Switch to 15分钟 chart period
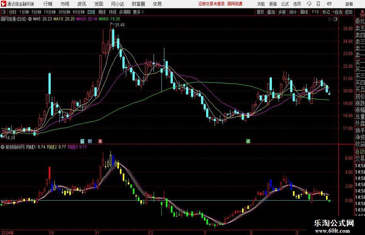Image resolution: width=365 pixels, height=235 pixels. click(x=49, y=12)
